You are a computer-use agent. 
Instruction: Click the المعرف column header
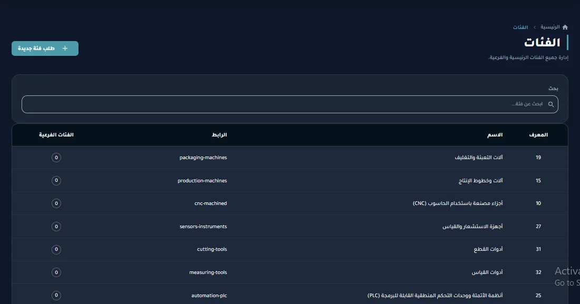[538, 135]
